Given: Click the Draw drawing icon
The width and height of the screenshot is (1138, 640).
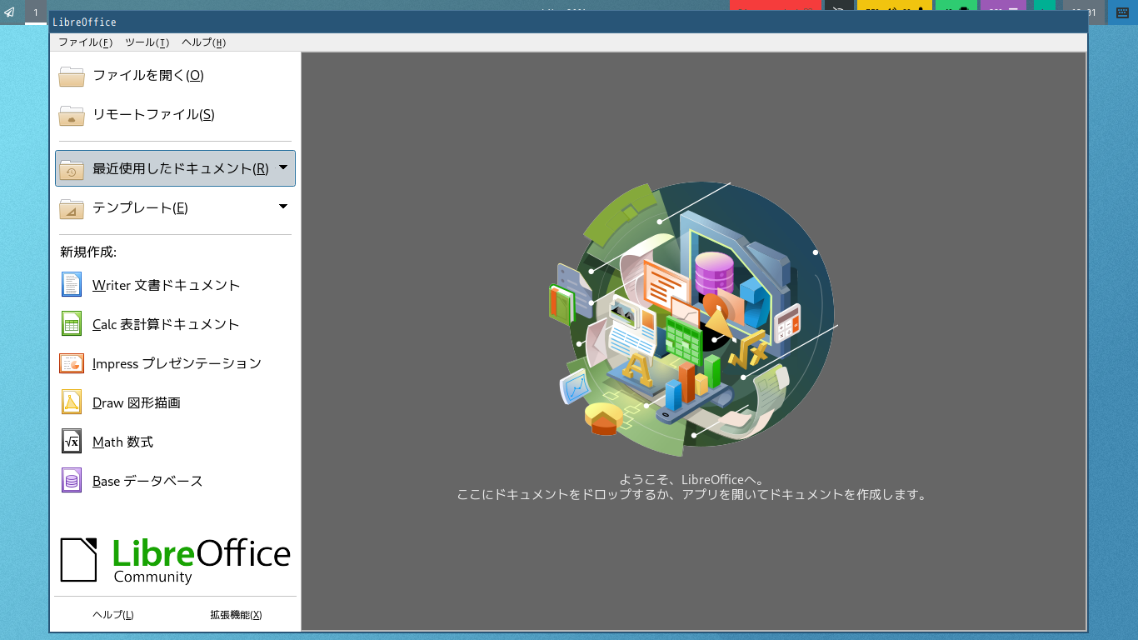Looking at the screenshot, I should 72,402.
